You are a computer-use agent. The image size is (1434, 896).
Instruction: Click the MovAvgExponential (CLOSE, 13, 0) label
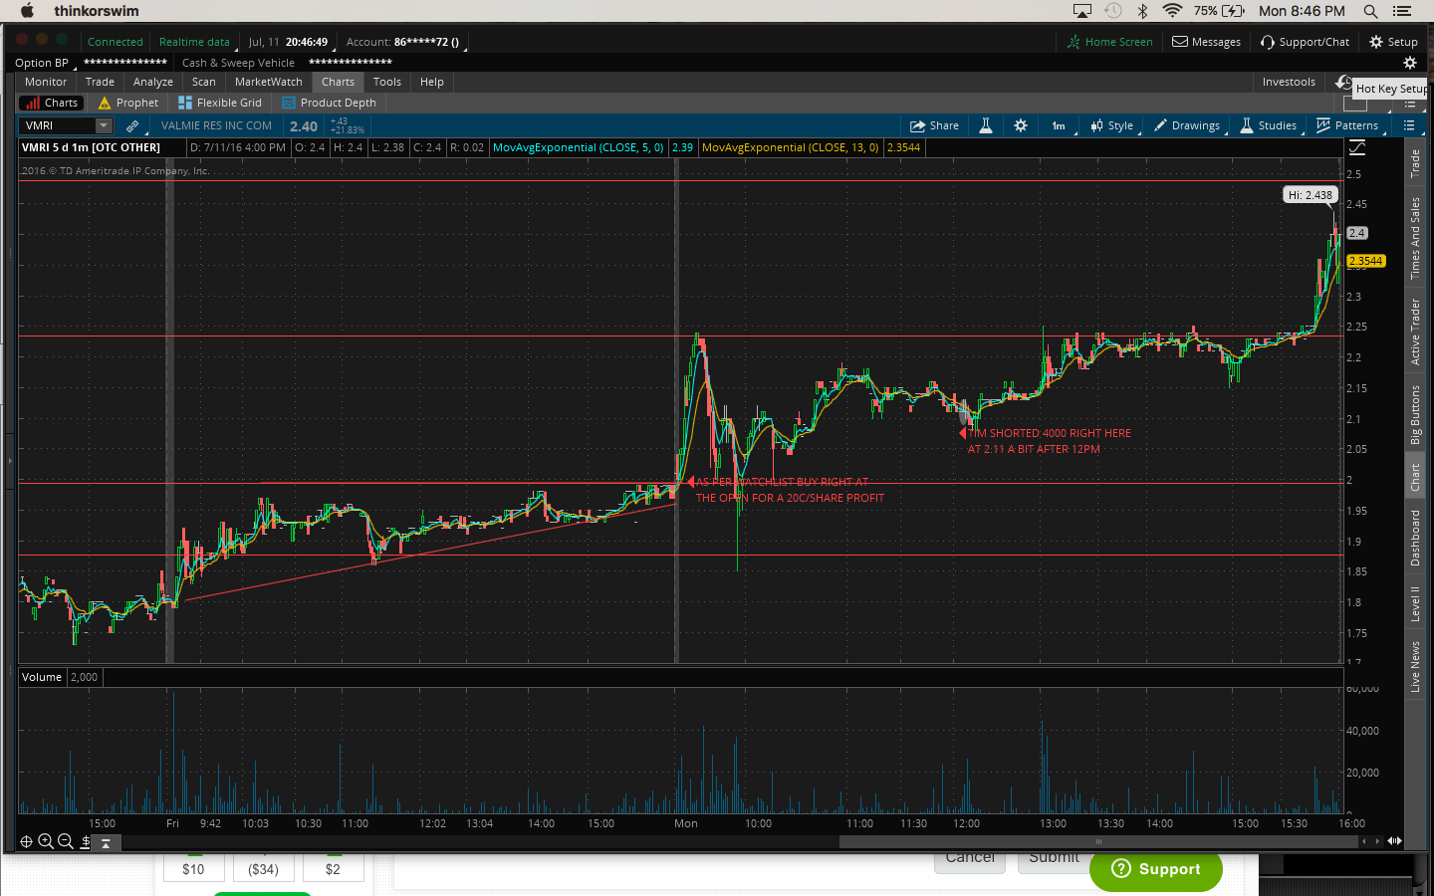pos(791,147)
